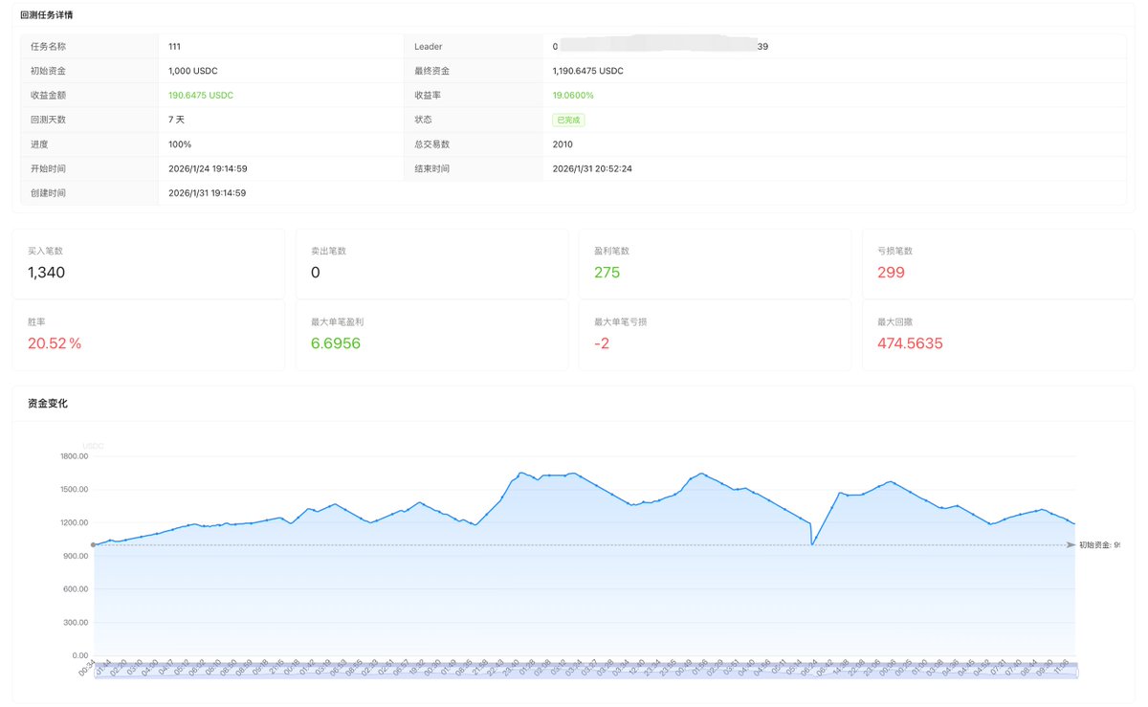Select the 创建时间 label cell
Image resolution: width=1148 pixels, height=707 pixels.
pos(89,192)
